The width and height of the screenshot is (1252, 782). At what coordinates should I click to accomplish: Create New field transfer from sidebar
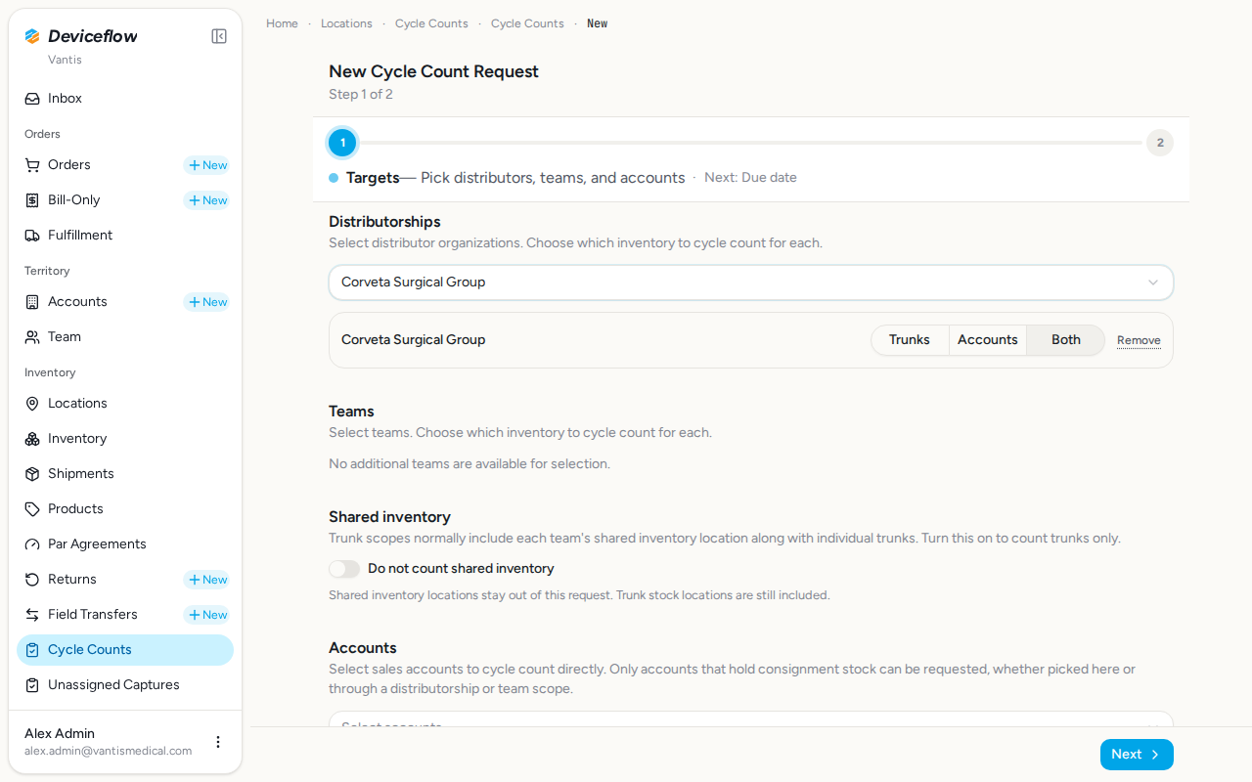pyautogui.click(x=207, y=615)
